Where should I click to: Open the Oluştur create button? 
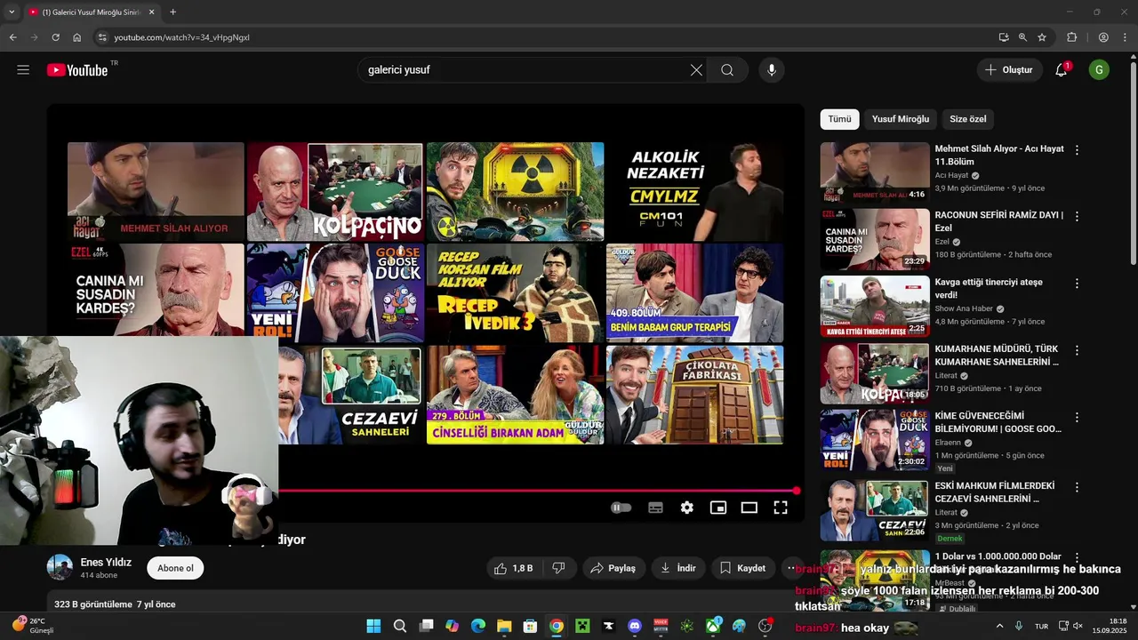pos(1010,70)
